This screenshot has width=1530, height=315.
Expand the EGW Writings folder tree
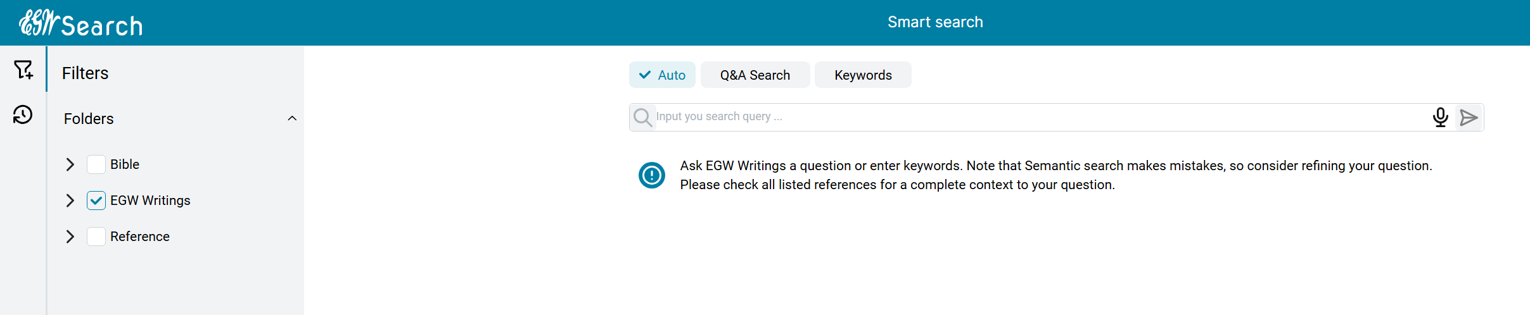click(x=70, y=201)
